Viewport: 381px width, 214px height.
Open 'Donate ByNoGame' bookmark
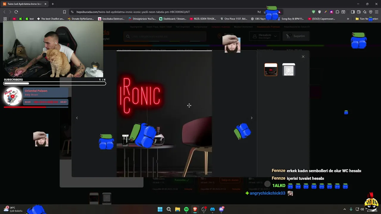[81, 19]
